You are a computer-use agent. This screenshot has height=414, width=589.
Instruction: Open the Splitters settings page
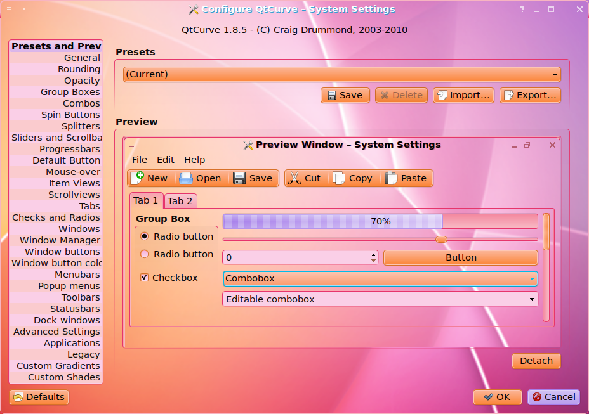(56, 126)
